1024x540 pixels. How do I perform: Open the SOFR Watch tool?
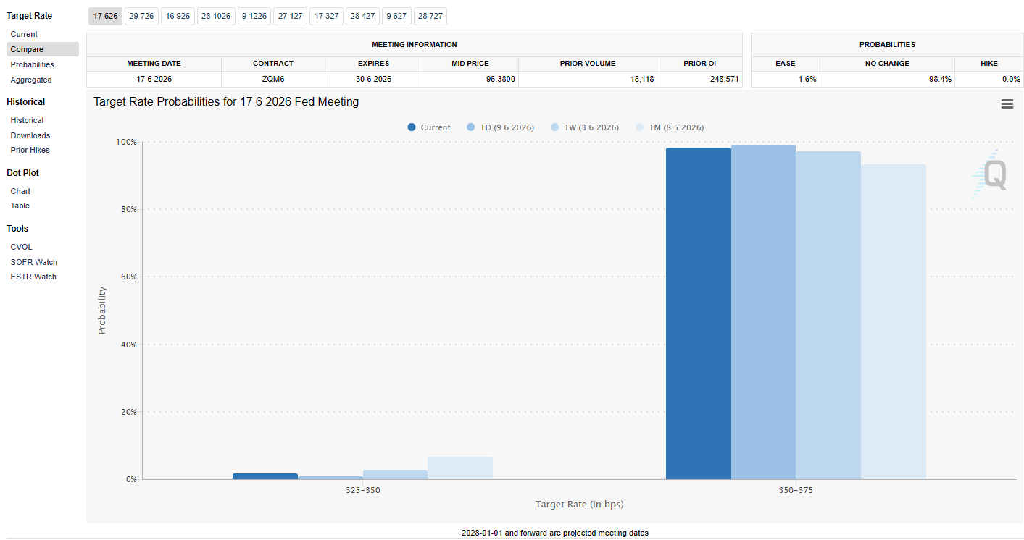pos(33,262)
